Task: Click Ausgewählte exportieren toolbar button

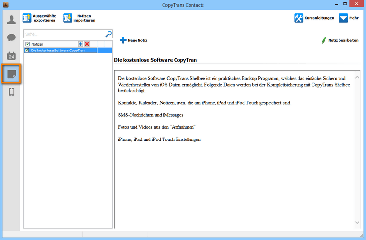Action: (40, 18)
